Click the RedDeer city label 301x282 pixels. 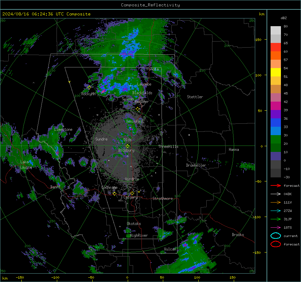(x=142, y=102)
